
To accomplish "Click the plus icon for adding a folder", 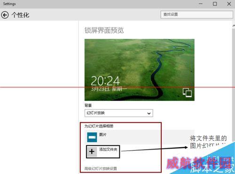I will (x=92, y=151).
